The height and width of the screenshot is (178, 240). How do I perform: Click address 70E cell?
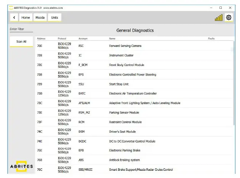(40, 46)
